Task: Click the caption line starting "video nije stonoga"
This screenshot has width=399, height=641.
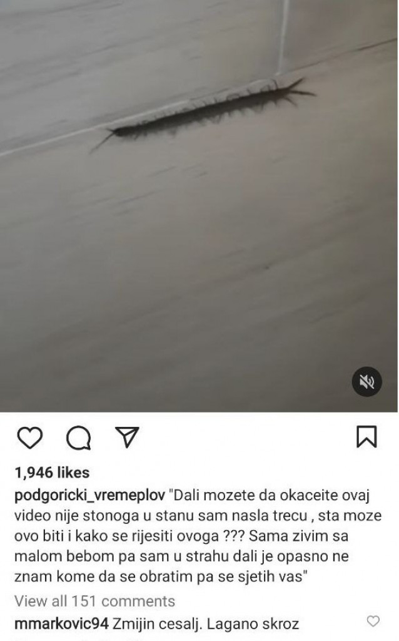Action: (198, 516)
